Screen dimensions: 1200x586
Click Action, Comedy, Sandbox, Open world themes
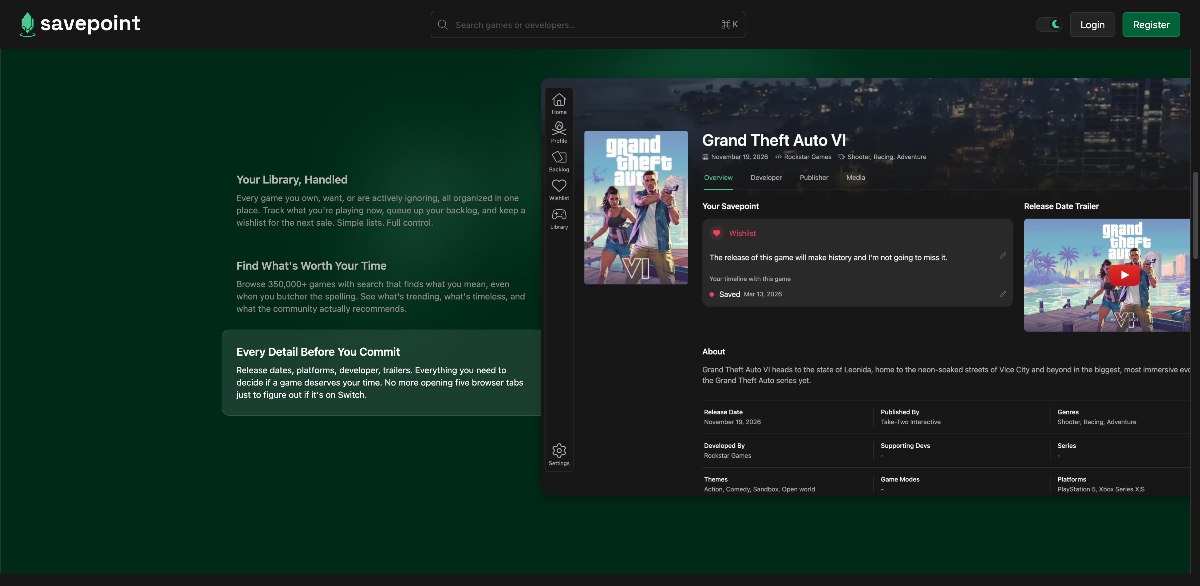[759, 489]
